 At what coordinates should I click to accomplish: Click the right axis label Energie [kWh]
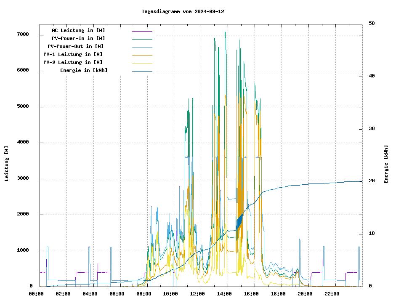click(x=386, y=164)
